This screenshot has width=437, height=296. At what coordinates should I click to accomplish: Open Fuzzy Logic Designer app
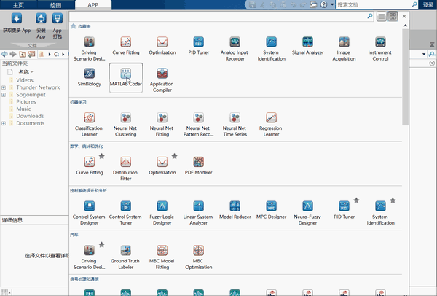pyautogui.click(x=162, y=213)
